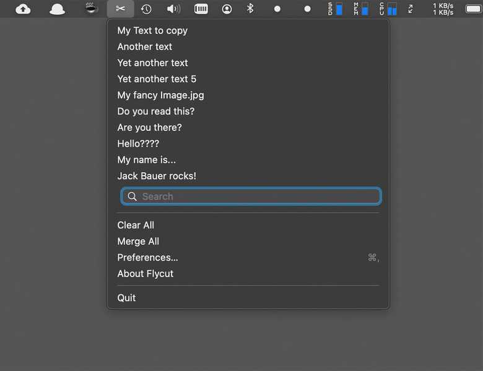
Task: Pick the "Jack Bauer rocks!" entry
Action: click(157, 176)
